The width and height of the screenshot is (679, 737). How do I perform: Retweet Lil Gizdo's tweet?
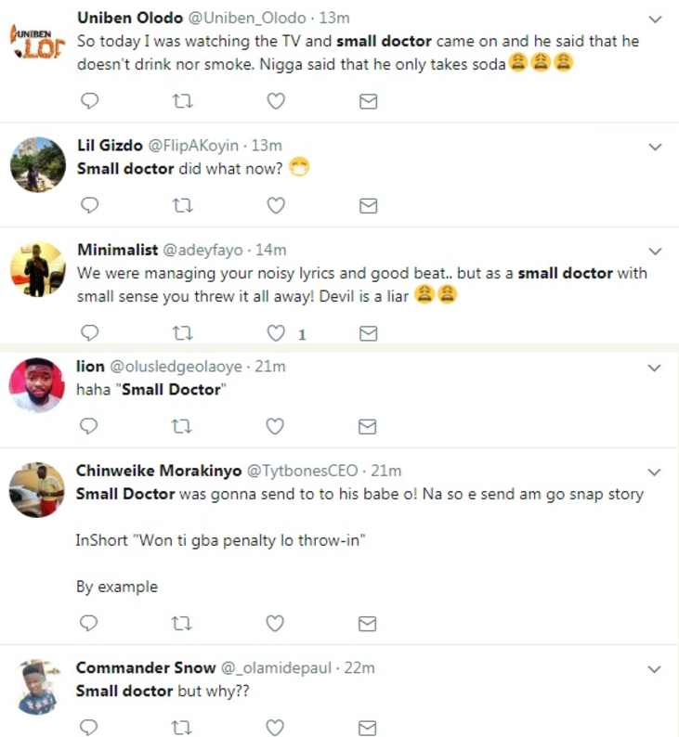[x=182, y=206]
